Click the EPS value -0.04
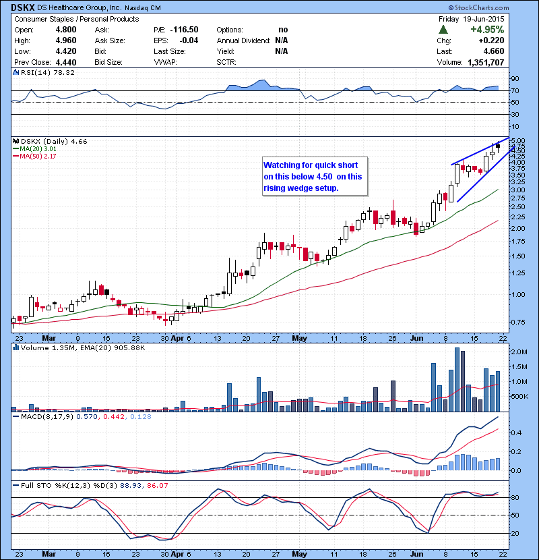The width and height of the screenshot is (539, 560). click(189, 40)
